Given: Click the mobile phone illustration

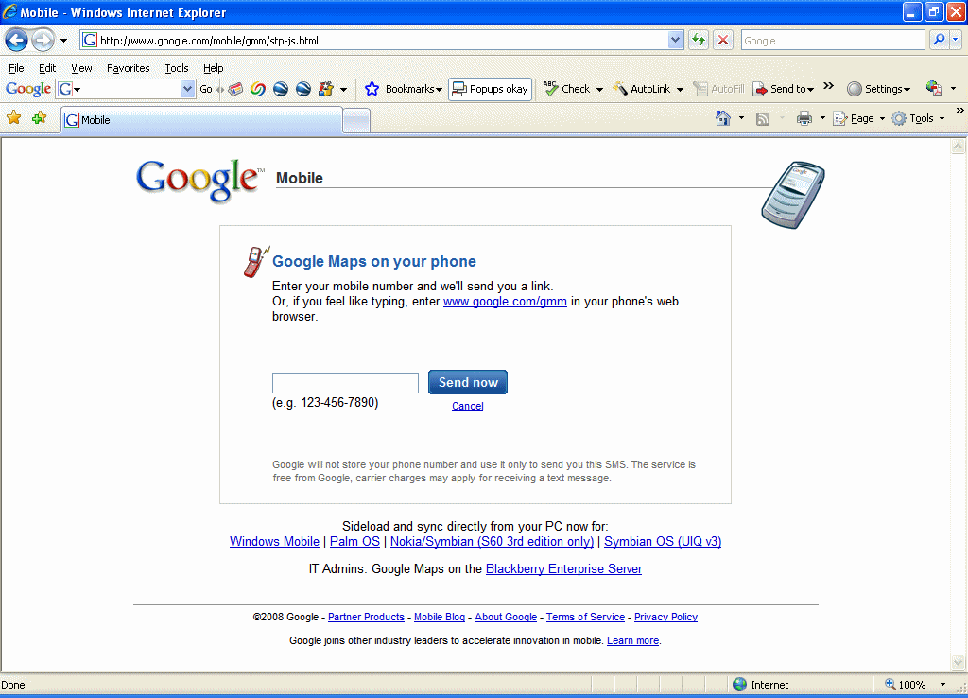Looking at the screenshot, I should click(x=793, y=195).
